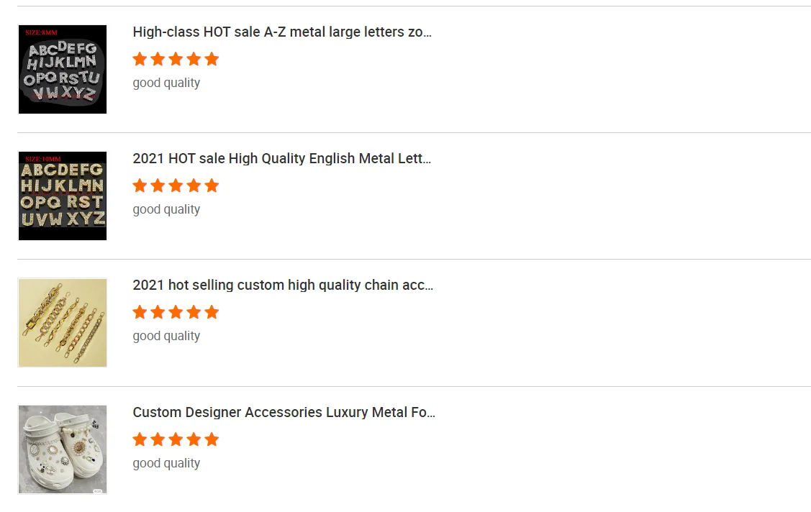Open the 8MM silver alphabet letters thumbnail
The height and width of the screenshot is (512, 811).
point(63,69)
